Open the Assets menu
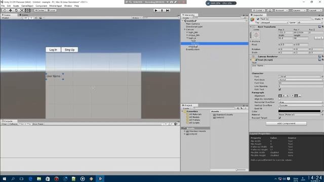Image resolution: width=324 pixels, height=182 pixels. click(x=16, y=6)
